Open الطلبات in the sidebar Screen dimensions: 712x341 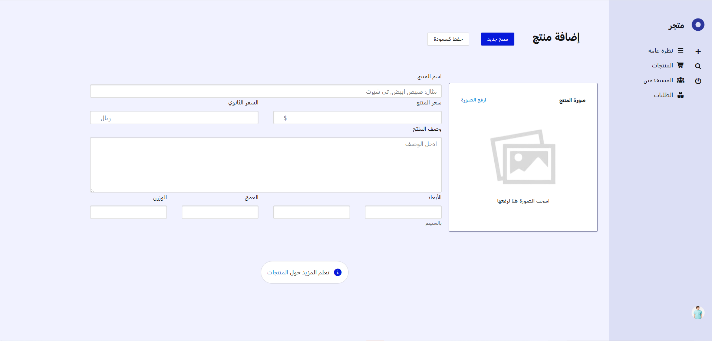pyautogui.click(x=663, y=95)
